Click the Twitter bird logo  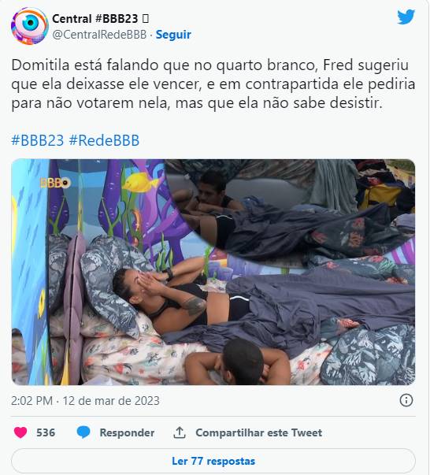[406, 17]
